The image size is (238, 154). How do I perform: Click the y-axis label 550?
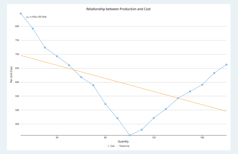click(17, 96)
